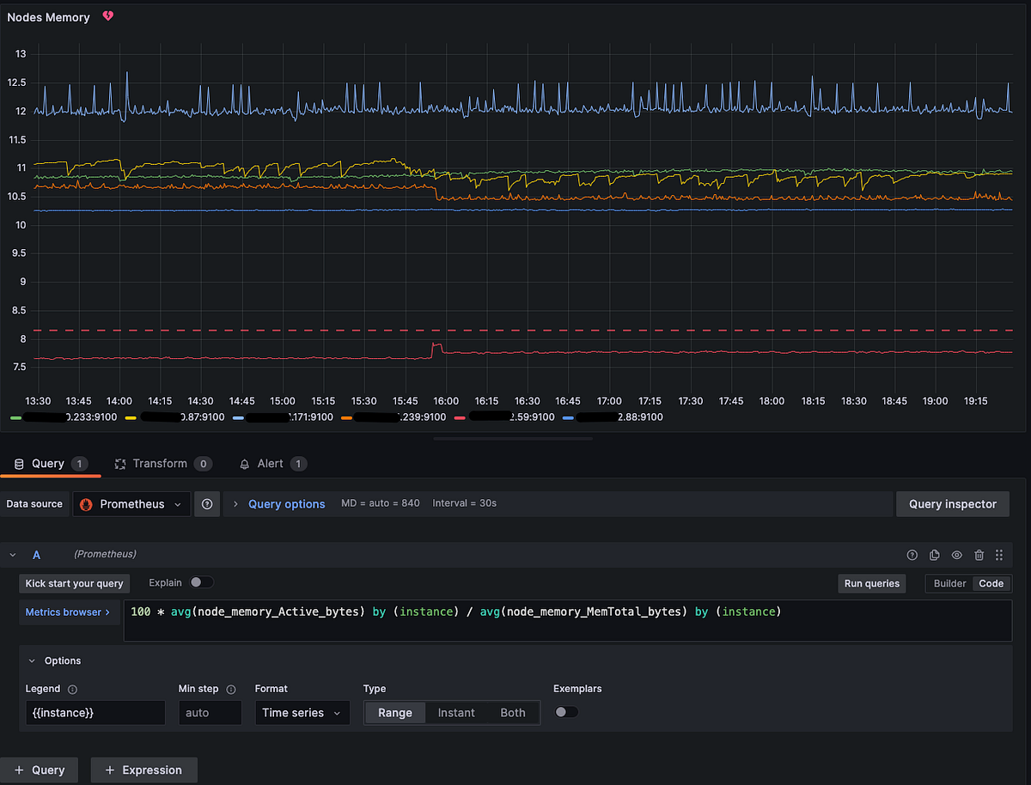Click the Prometheus flame icon in data source picker

86,504
